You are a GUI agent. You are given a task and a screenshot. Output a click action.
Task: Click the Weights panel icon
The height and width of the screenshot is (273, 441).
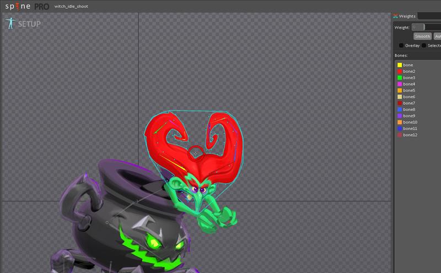pos(395,16)
